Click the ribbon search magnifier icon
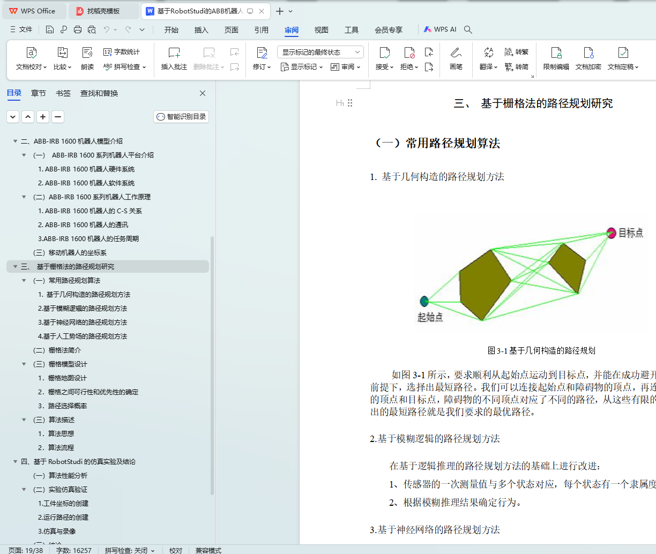Image resolution: width=656 pixels, height=554 pixels. [468, 29]
